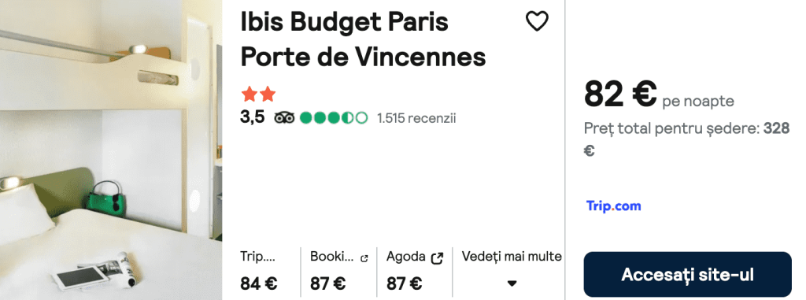The width and height of the screenshot is (806, 300).
Task: Click the two-star hotel rating icons
Action: point(258,94)
